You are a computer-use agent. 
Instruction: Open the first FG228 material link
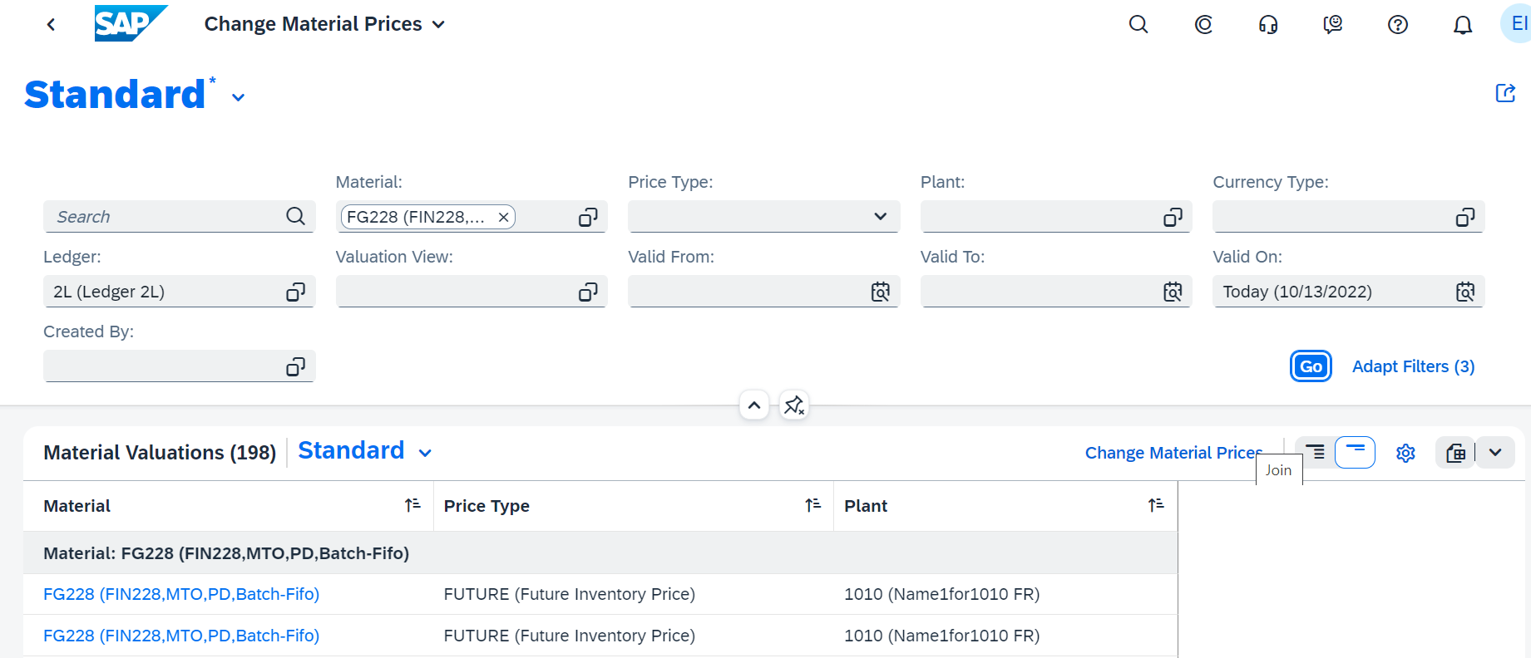click(181, 594)
